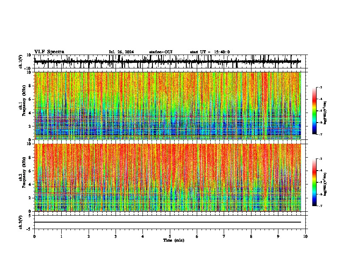This screenshot has width=344, height=265.
Task: Click the 2 kHz tick on ch.1 spectrogram
Action: (x=30, y=126)
